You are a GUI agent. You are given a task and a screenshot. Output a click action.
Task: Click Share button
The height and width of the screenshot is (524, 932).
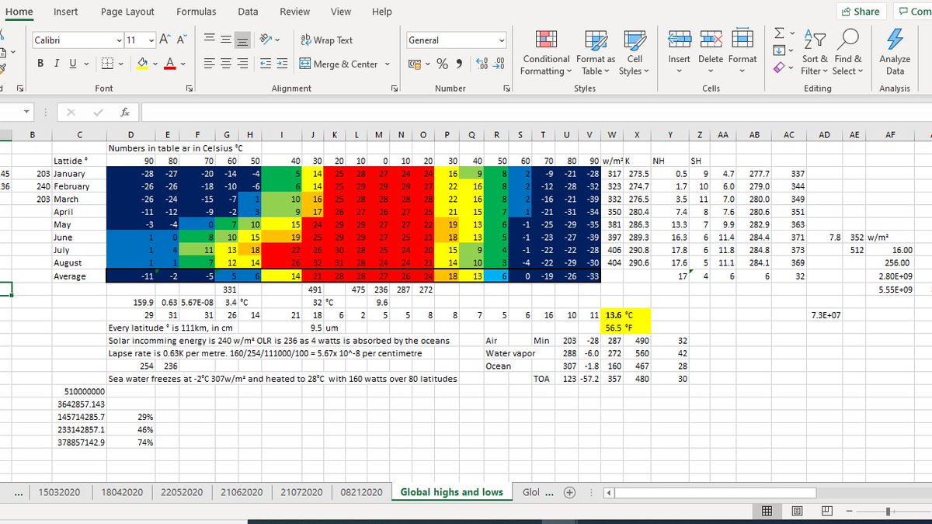point(861,12)
